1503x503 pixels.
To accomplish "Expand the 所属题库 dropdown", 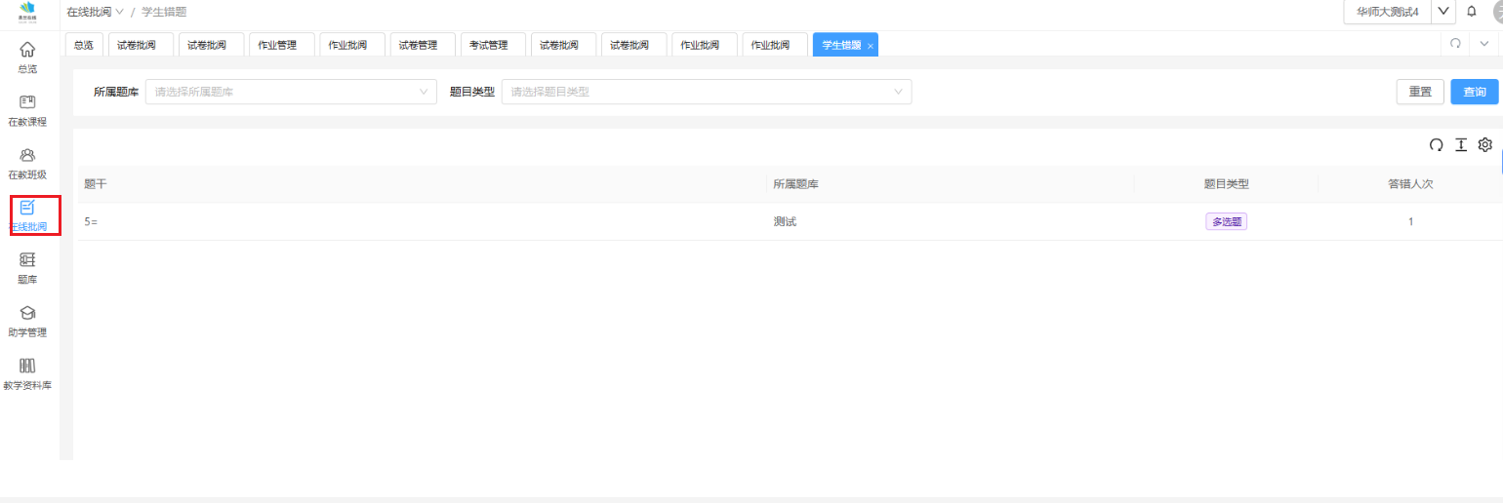I will pos(290,92).
